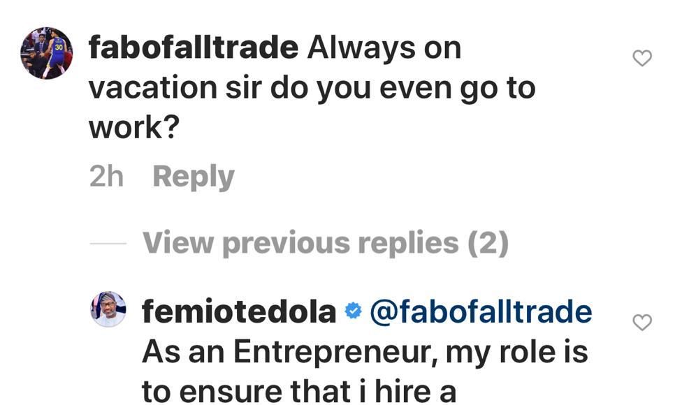Click the blue verified badge beside femiotedola

click(x=354, y=311)
